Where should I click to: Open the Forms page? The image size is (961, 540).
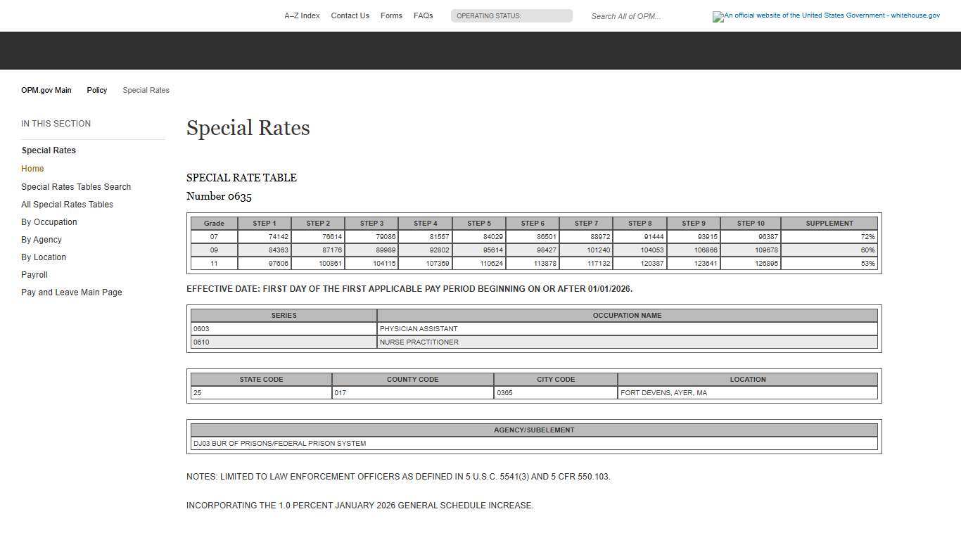[391, 15]
